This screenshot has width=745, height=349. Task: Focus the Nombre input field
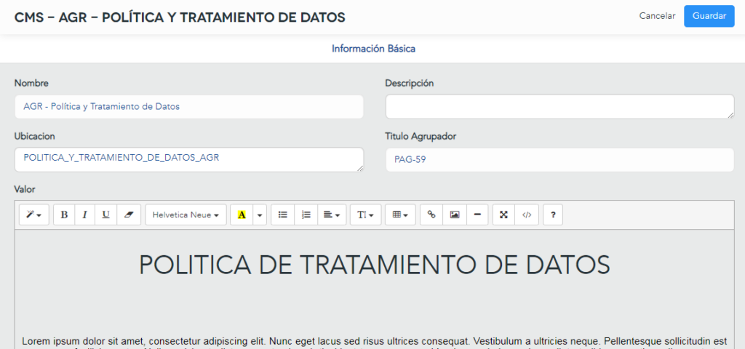[189, 107]
